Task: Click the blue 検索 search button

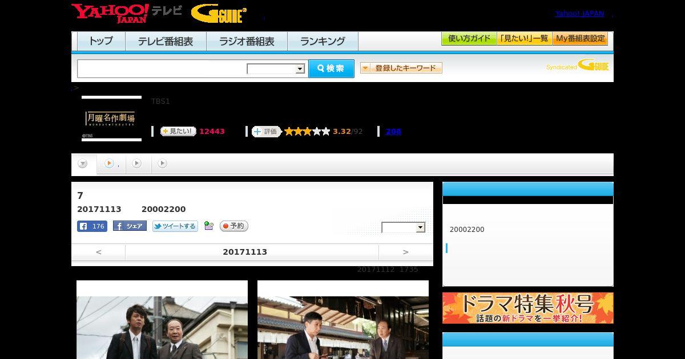Action: (331, 68)
